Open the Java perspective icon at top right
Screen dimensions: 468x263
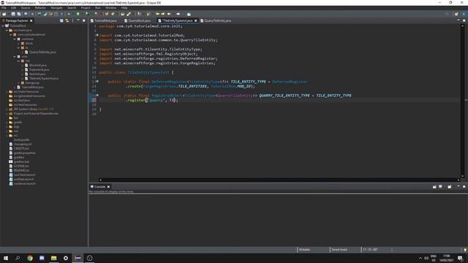(464, 14)
